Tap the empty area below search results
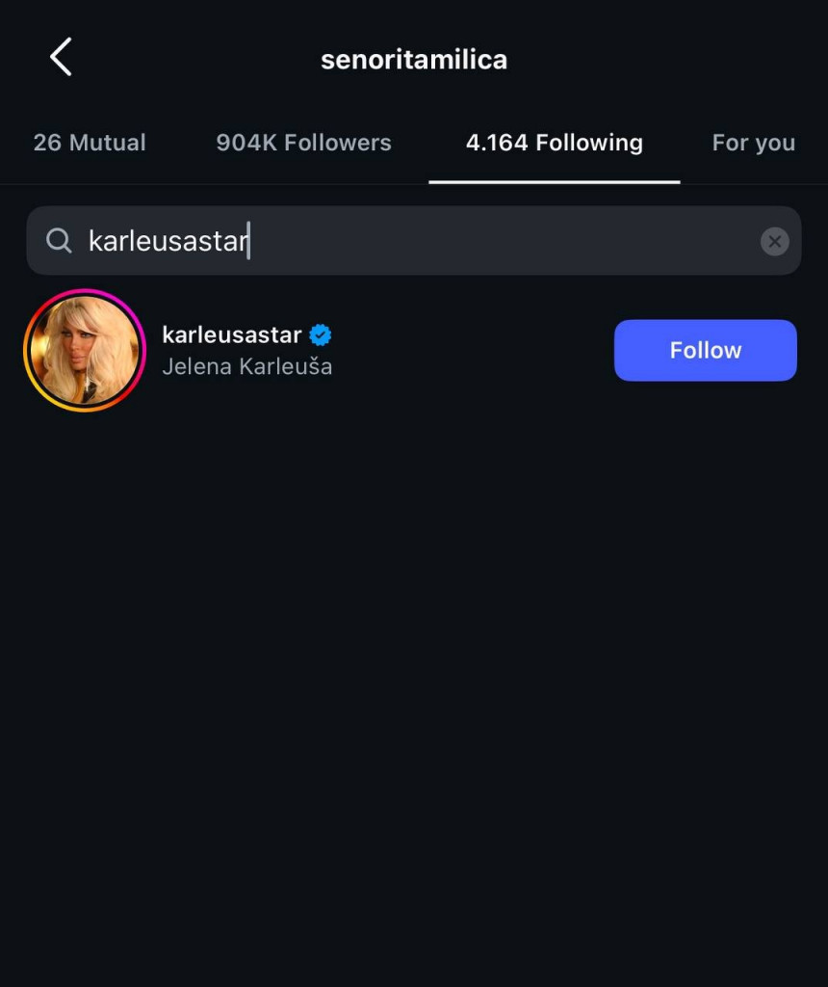This screenshot has width=828, height=987. tap(414, 675)
